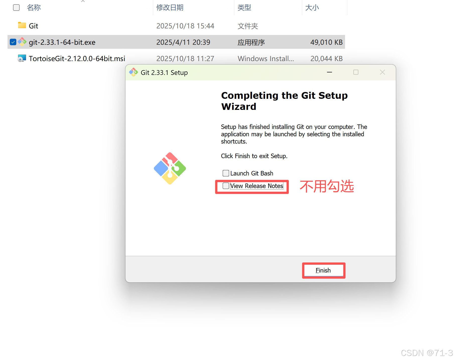Sort files by 名称 column header
This screenshot has width=454, height=361.
(x=34, y=8)
